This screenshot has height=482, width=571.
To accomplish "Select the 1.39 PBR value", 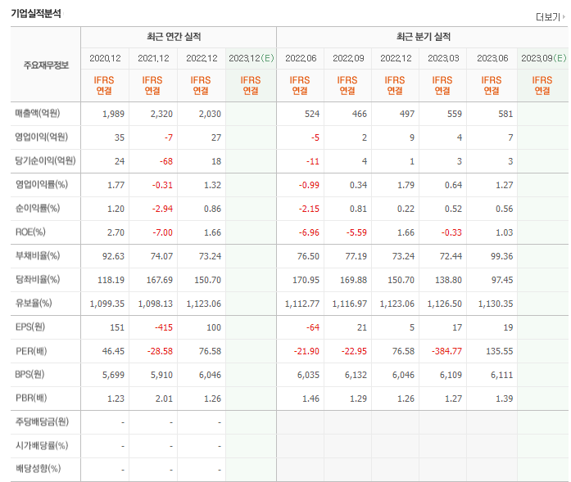I will pyautogui.click(x=505, y=399).
